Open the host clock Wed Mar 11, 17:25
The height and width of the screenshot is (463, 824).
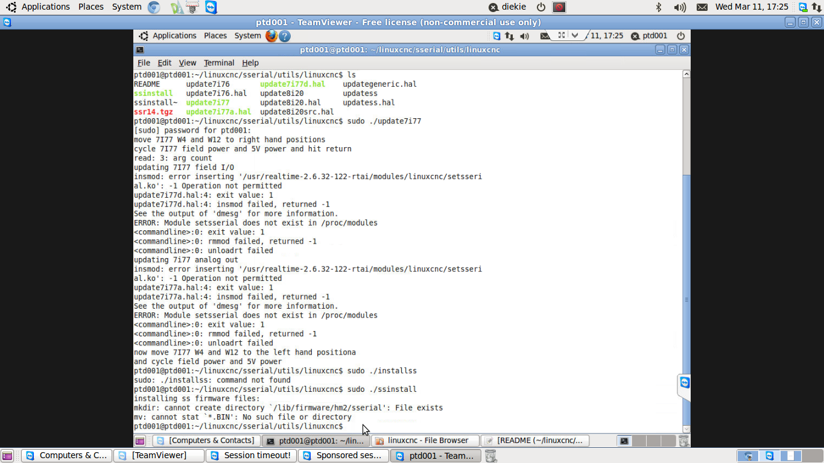pos(752,7)
